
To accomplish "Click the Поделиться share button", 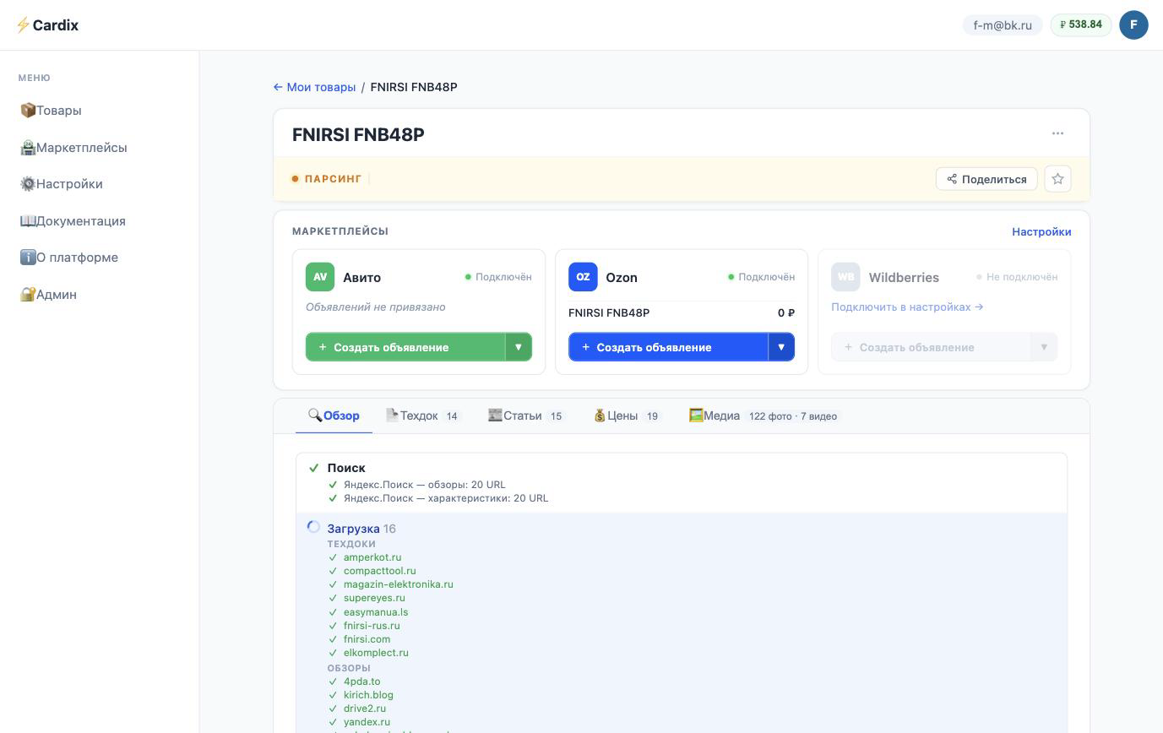I will (986, 179).
